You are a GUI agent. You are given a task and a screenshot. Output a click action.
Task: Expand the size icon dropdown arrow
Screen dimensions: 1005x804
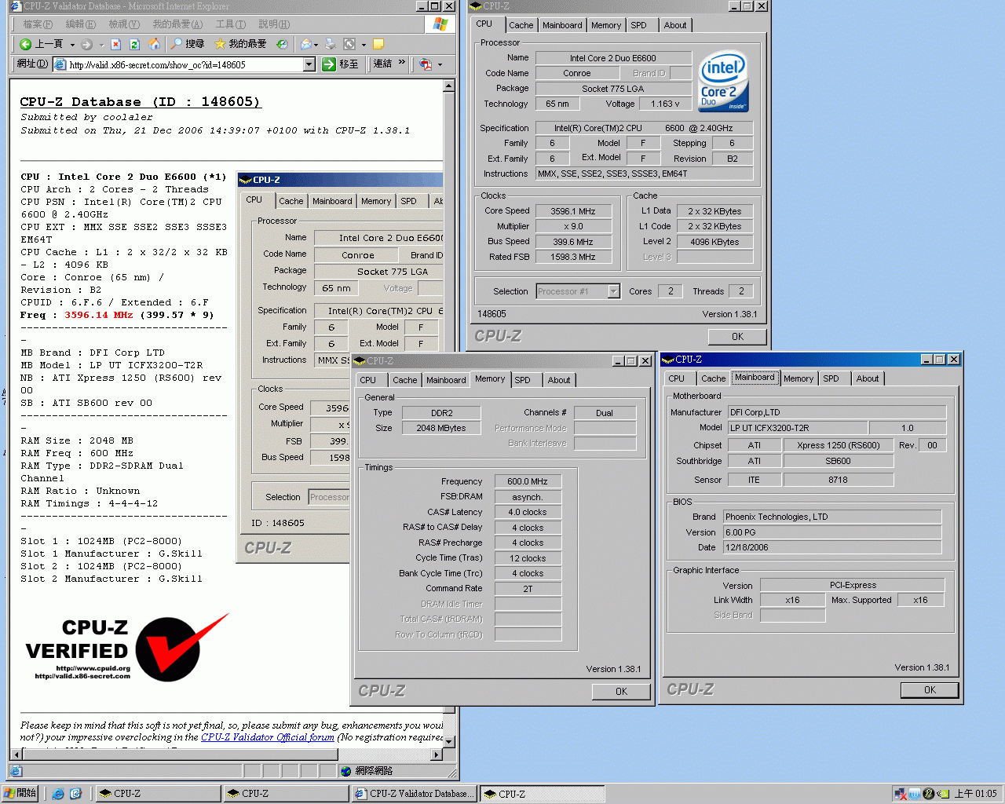(363, 45)
